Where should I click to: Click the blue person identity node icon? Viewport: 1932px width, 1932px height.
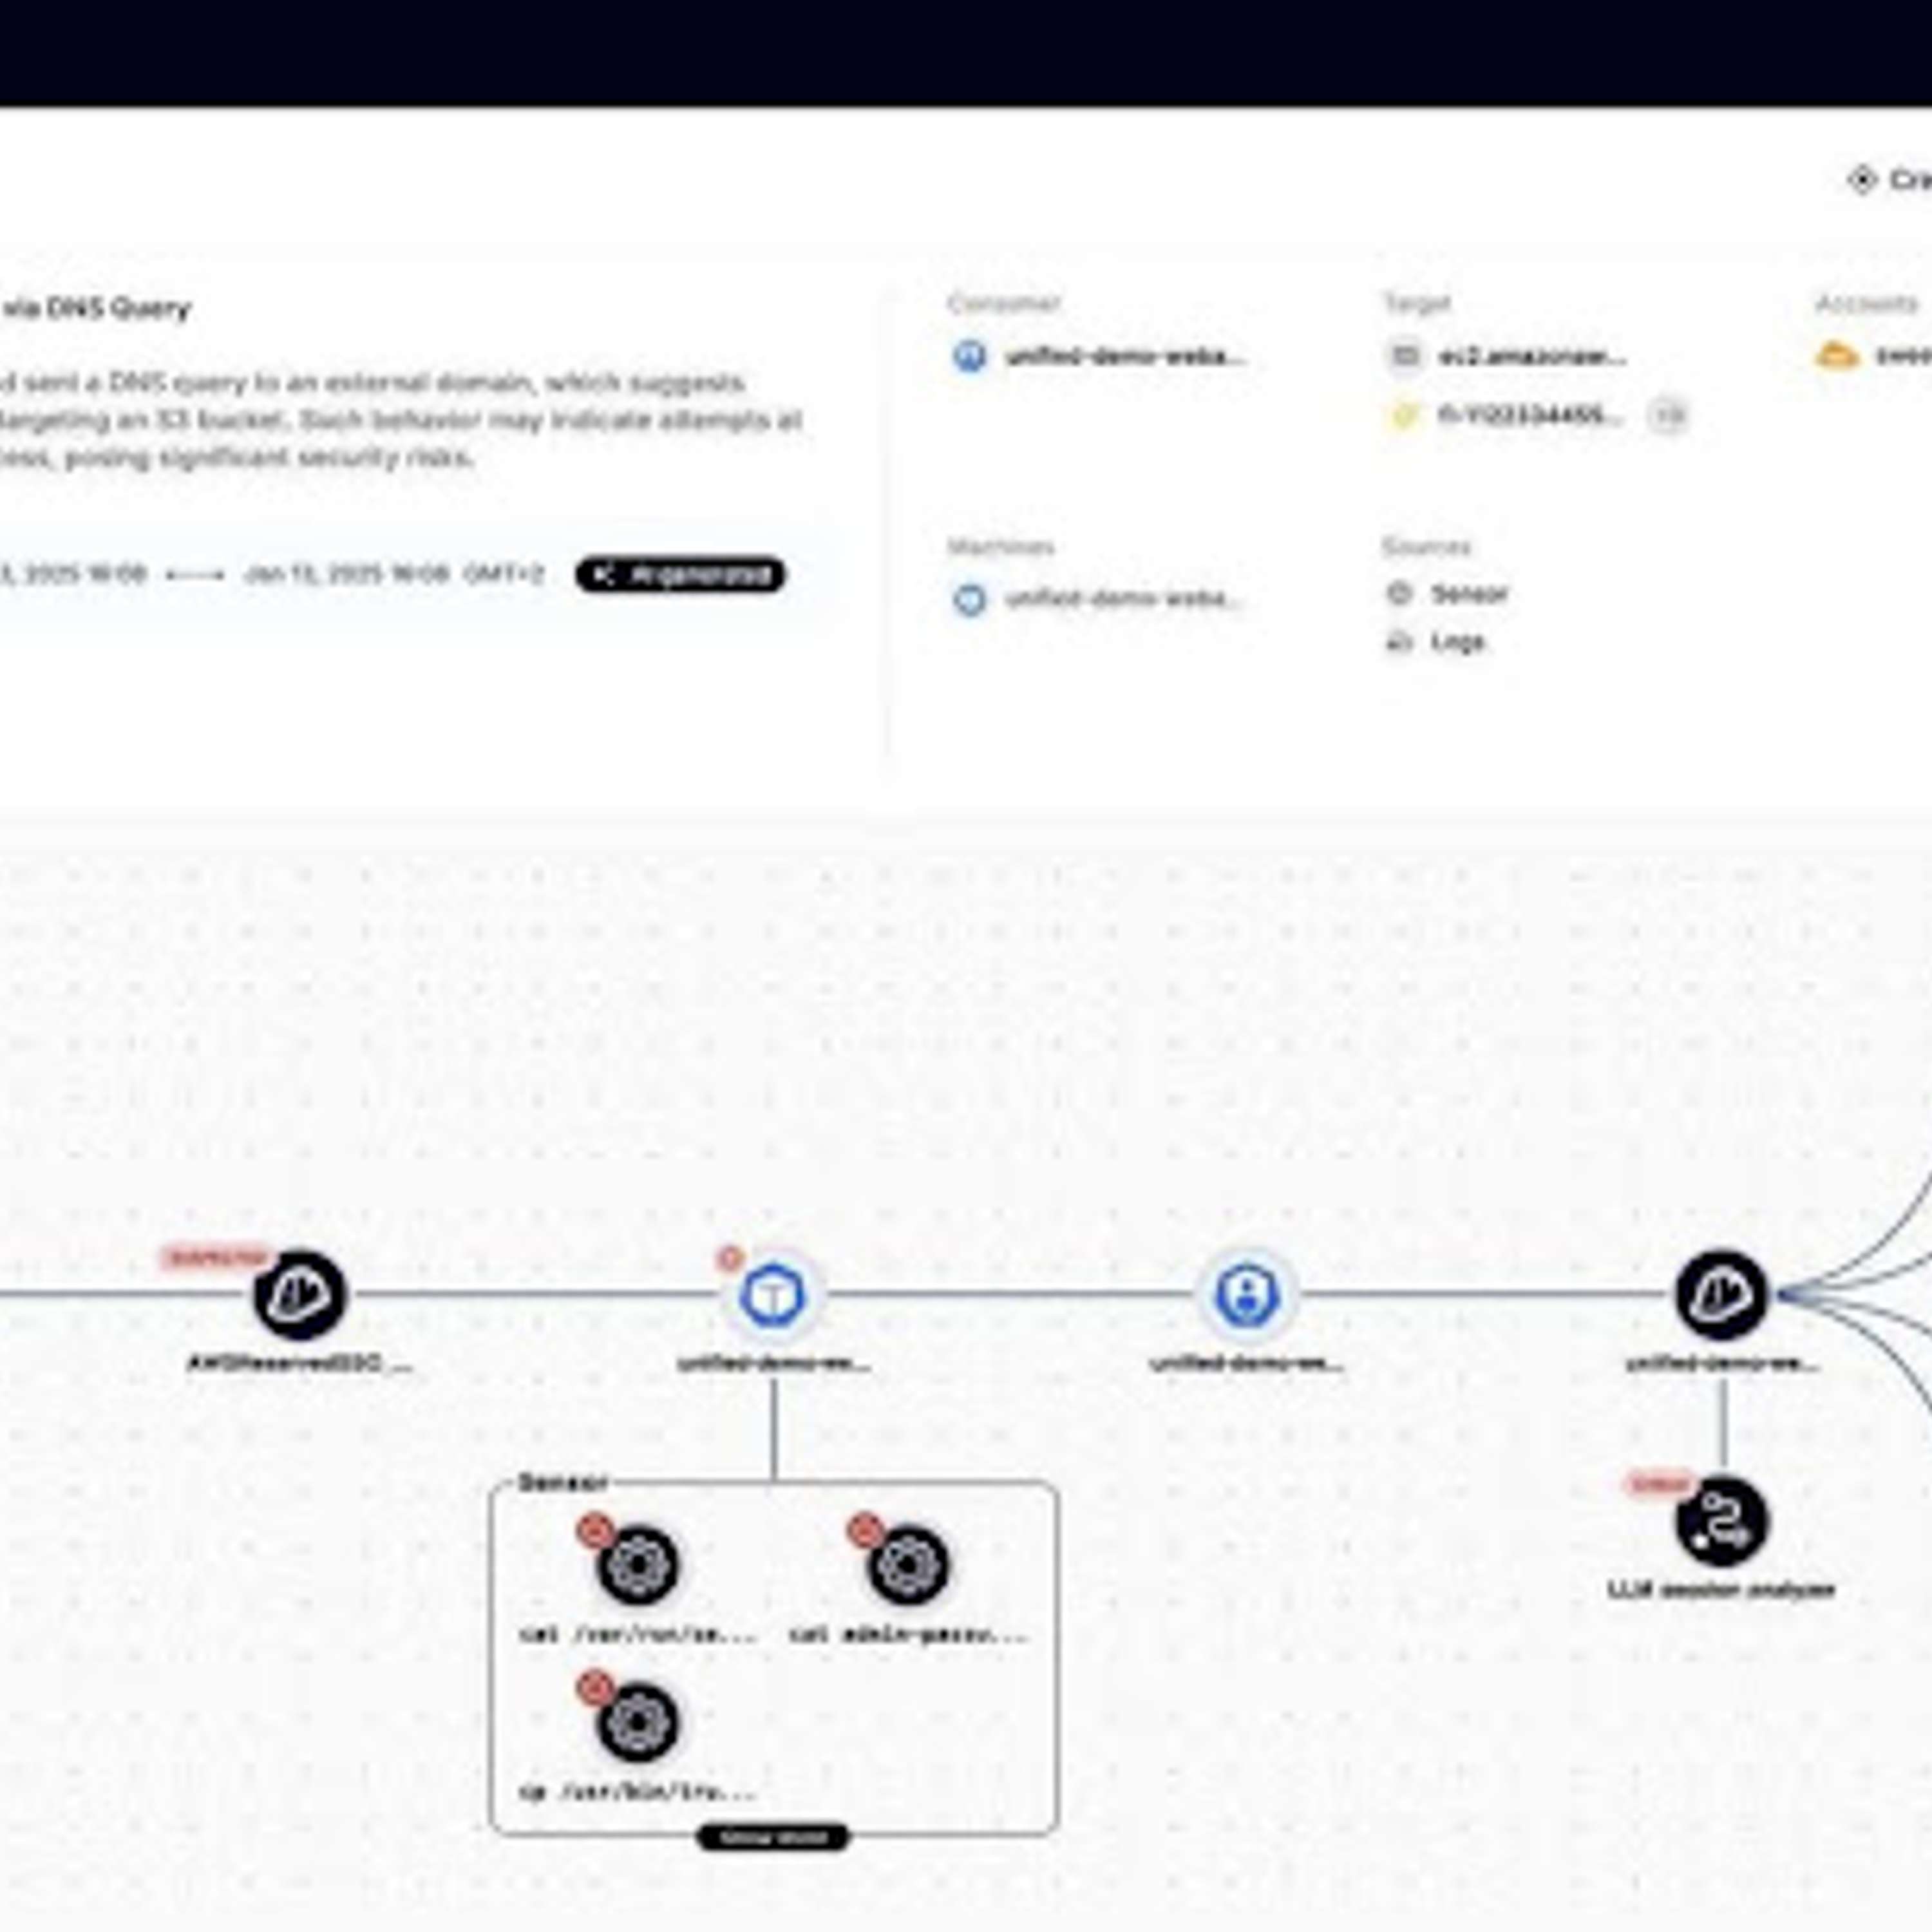point(1247,1295)
